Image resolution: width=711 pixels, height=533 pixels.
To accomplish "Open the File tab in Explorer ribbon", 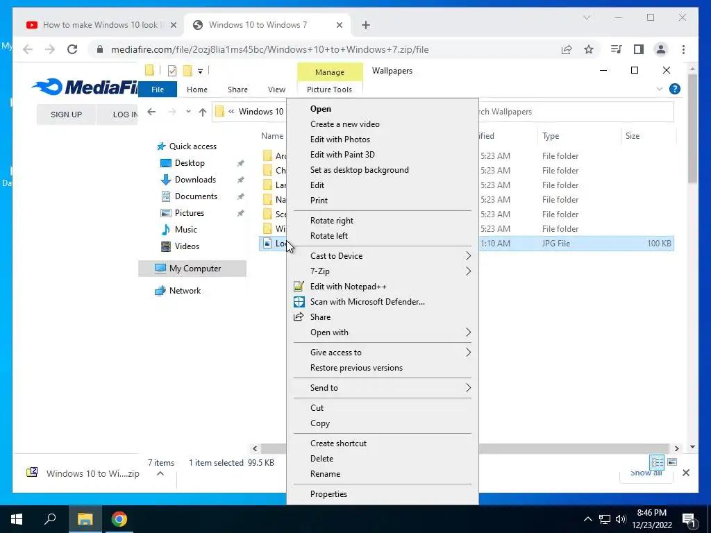I will coord(158,90).
